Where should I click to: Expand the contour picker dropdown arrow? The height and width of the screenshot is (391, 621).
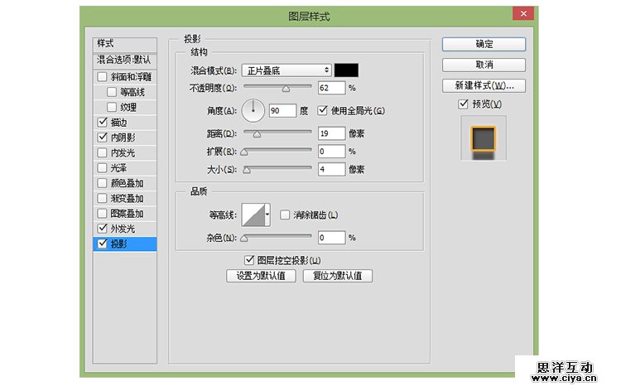point(267,215)
